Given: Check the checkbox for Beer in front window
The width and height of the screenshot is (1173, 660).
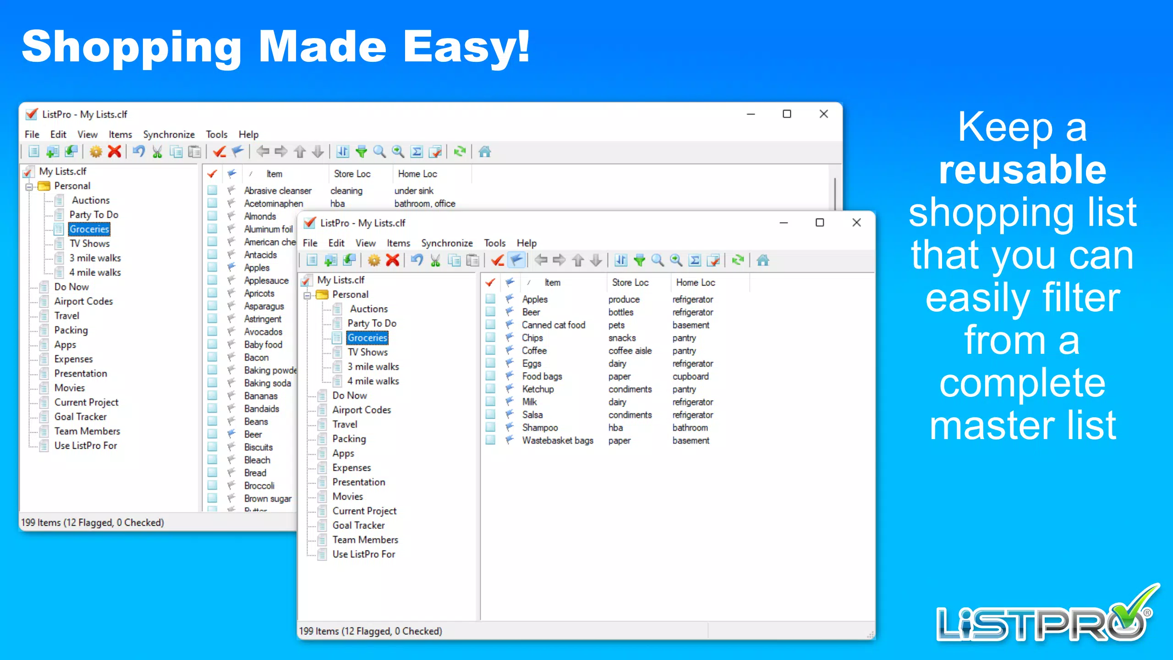Looking at the screenshot, I should coord(490,312).
